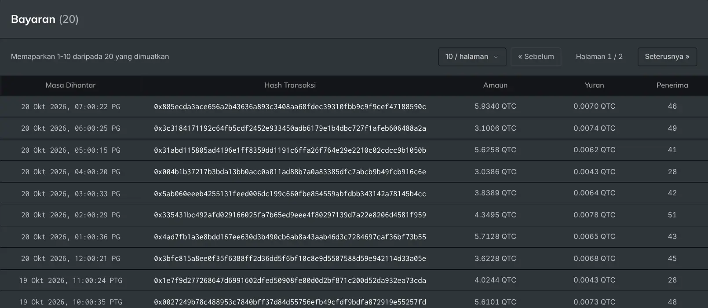
Task: Open transaction hash starting 0x004b1b37217b
Action: point(290,172)
